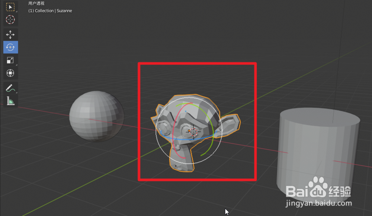Activate the Annotate pencil tool
The height and width of the screenshot is (216, 372).
(x=10, y=88)
